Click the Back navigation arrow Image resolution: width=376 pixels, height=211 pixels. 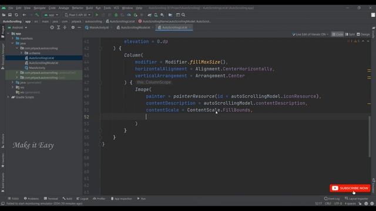24,15
